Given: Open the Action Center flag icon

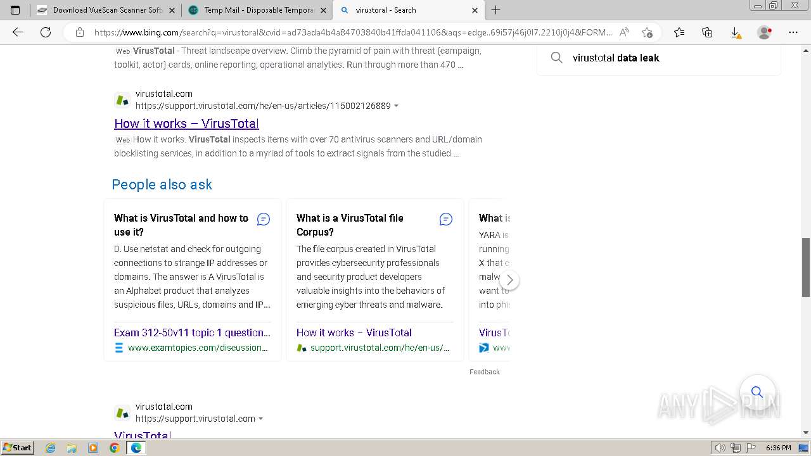Looking at the screenshot, I should (751, 448).
